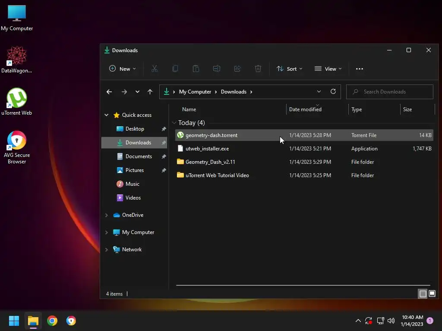Open volume control in system tray
This screenshot has height=331, width=442.
tap(391, 321)
